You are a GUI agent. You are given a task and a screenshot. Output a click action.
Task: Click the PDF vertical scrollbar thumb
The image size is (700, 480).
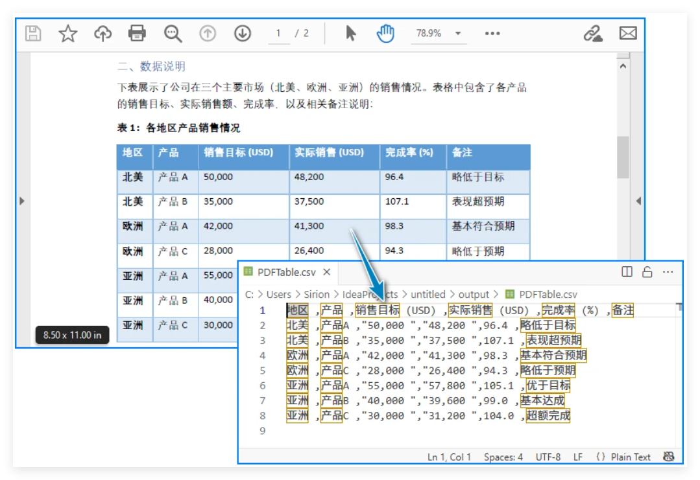(x=623, y=157)
